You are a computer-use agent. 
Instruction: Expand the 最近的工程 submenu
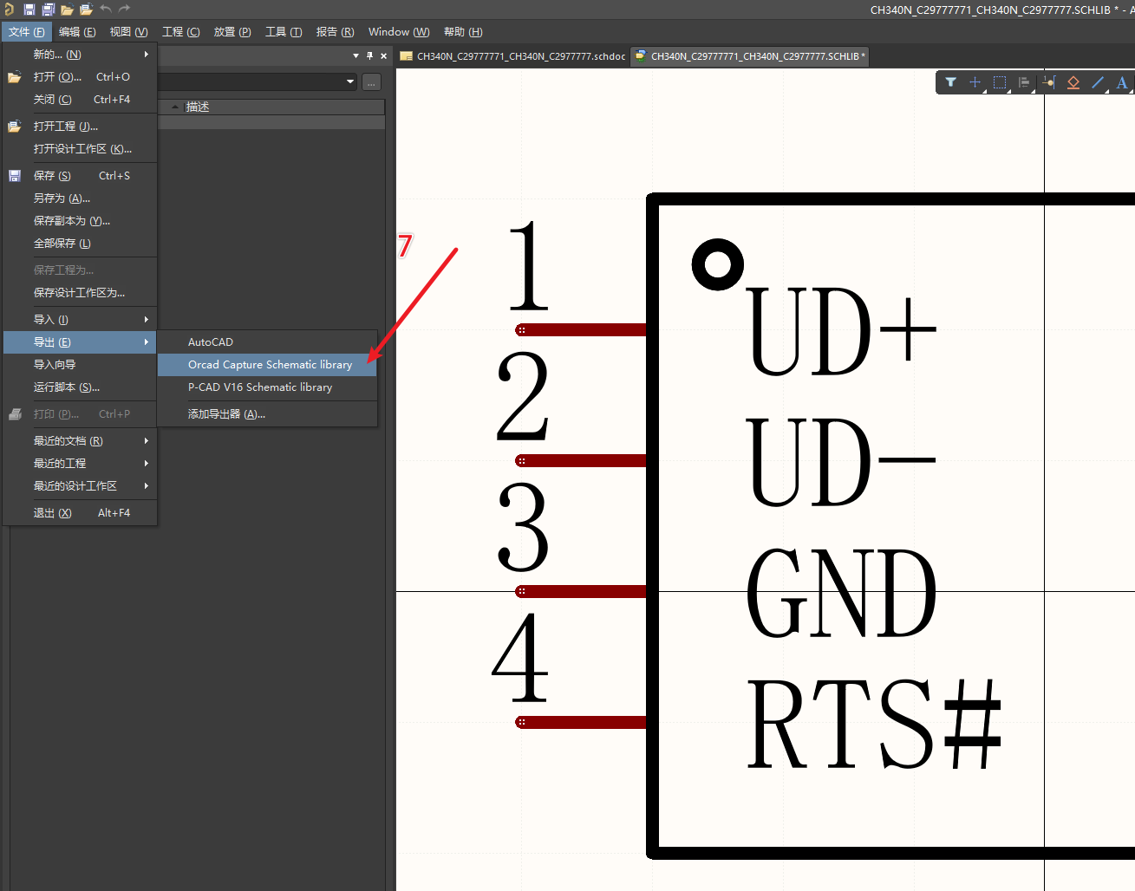click(x=80, y=464)
